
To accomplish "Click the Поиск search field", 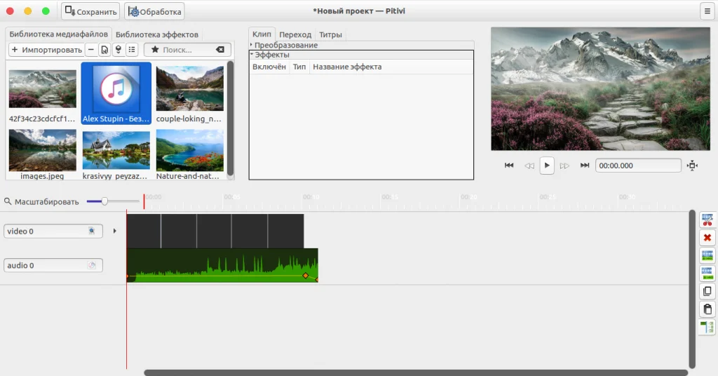I will pos(188,50).
